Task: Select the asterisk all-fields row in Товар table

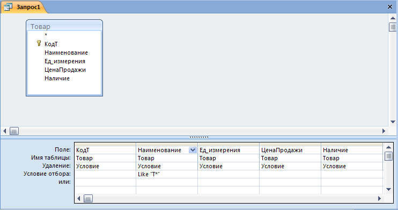Action: (x=46, y=35)
